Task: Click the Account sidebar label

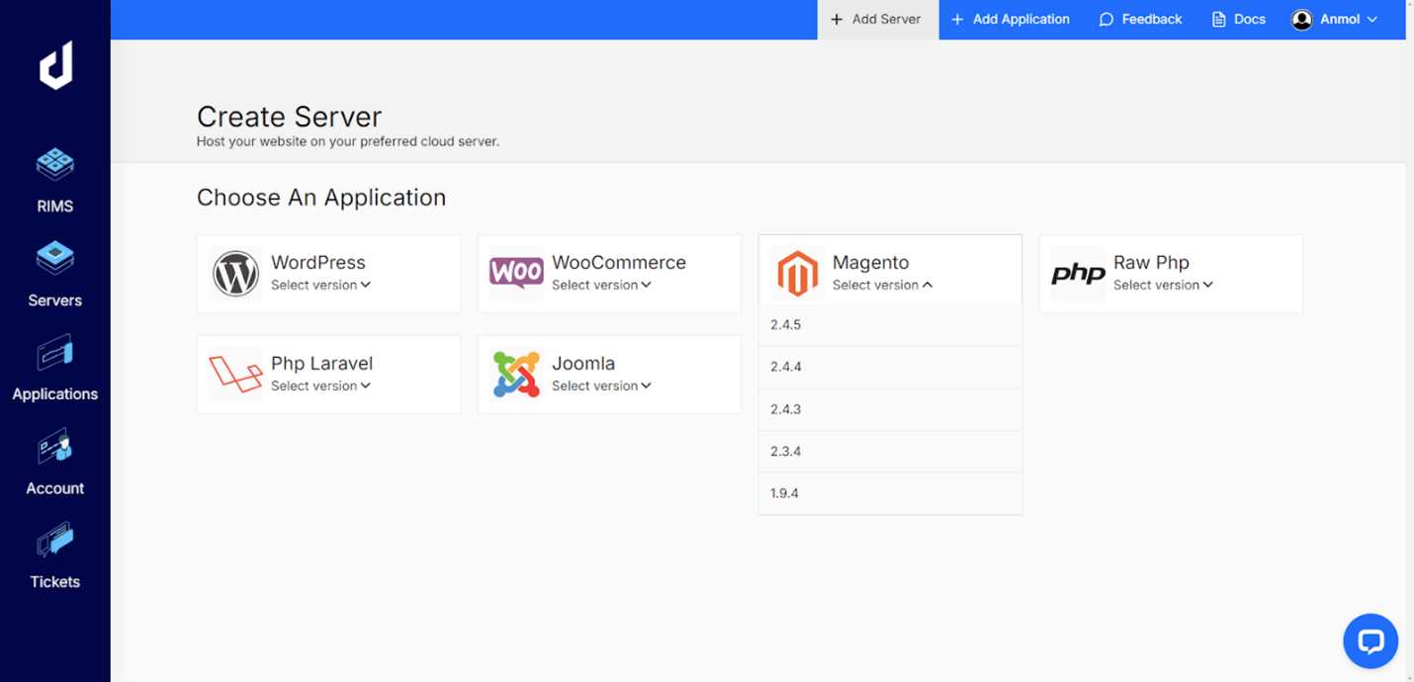Action: pyautogui.click(x=55, y=488)
